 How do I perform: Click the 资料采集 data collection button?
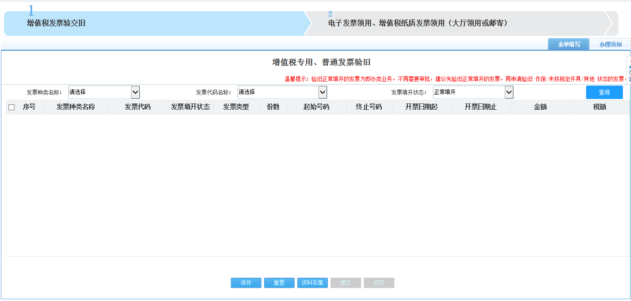point(312,283)
